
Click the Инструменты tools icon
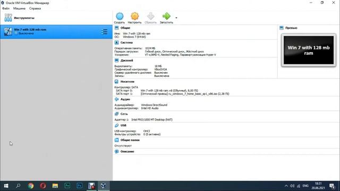tap(8, 18)
